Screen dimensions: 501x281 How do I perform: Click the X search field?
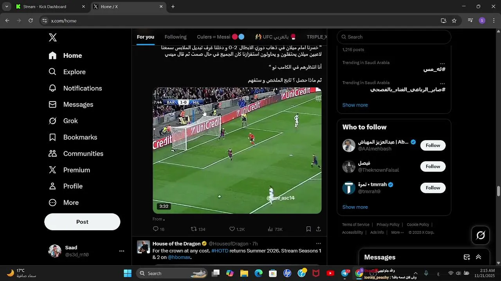pyautogui.click(x=394, y=37)
